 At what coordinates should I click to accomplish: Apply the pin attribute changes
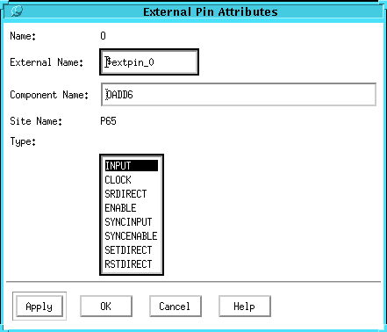point(39,307)
